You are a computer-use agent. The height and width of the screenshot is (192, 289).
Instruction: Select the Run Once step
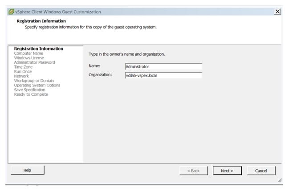tap(23, 72)
